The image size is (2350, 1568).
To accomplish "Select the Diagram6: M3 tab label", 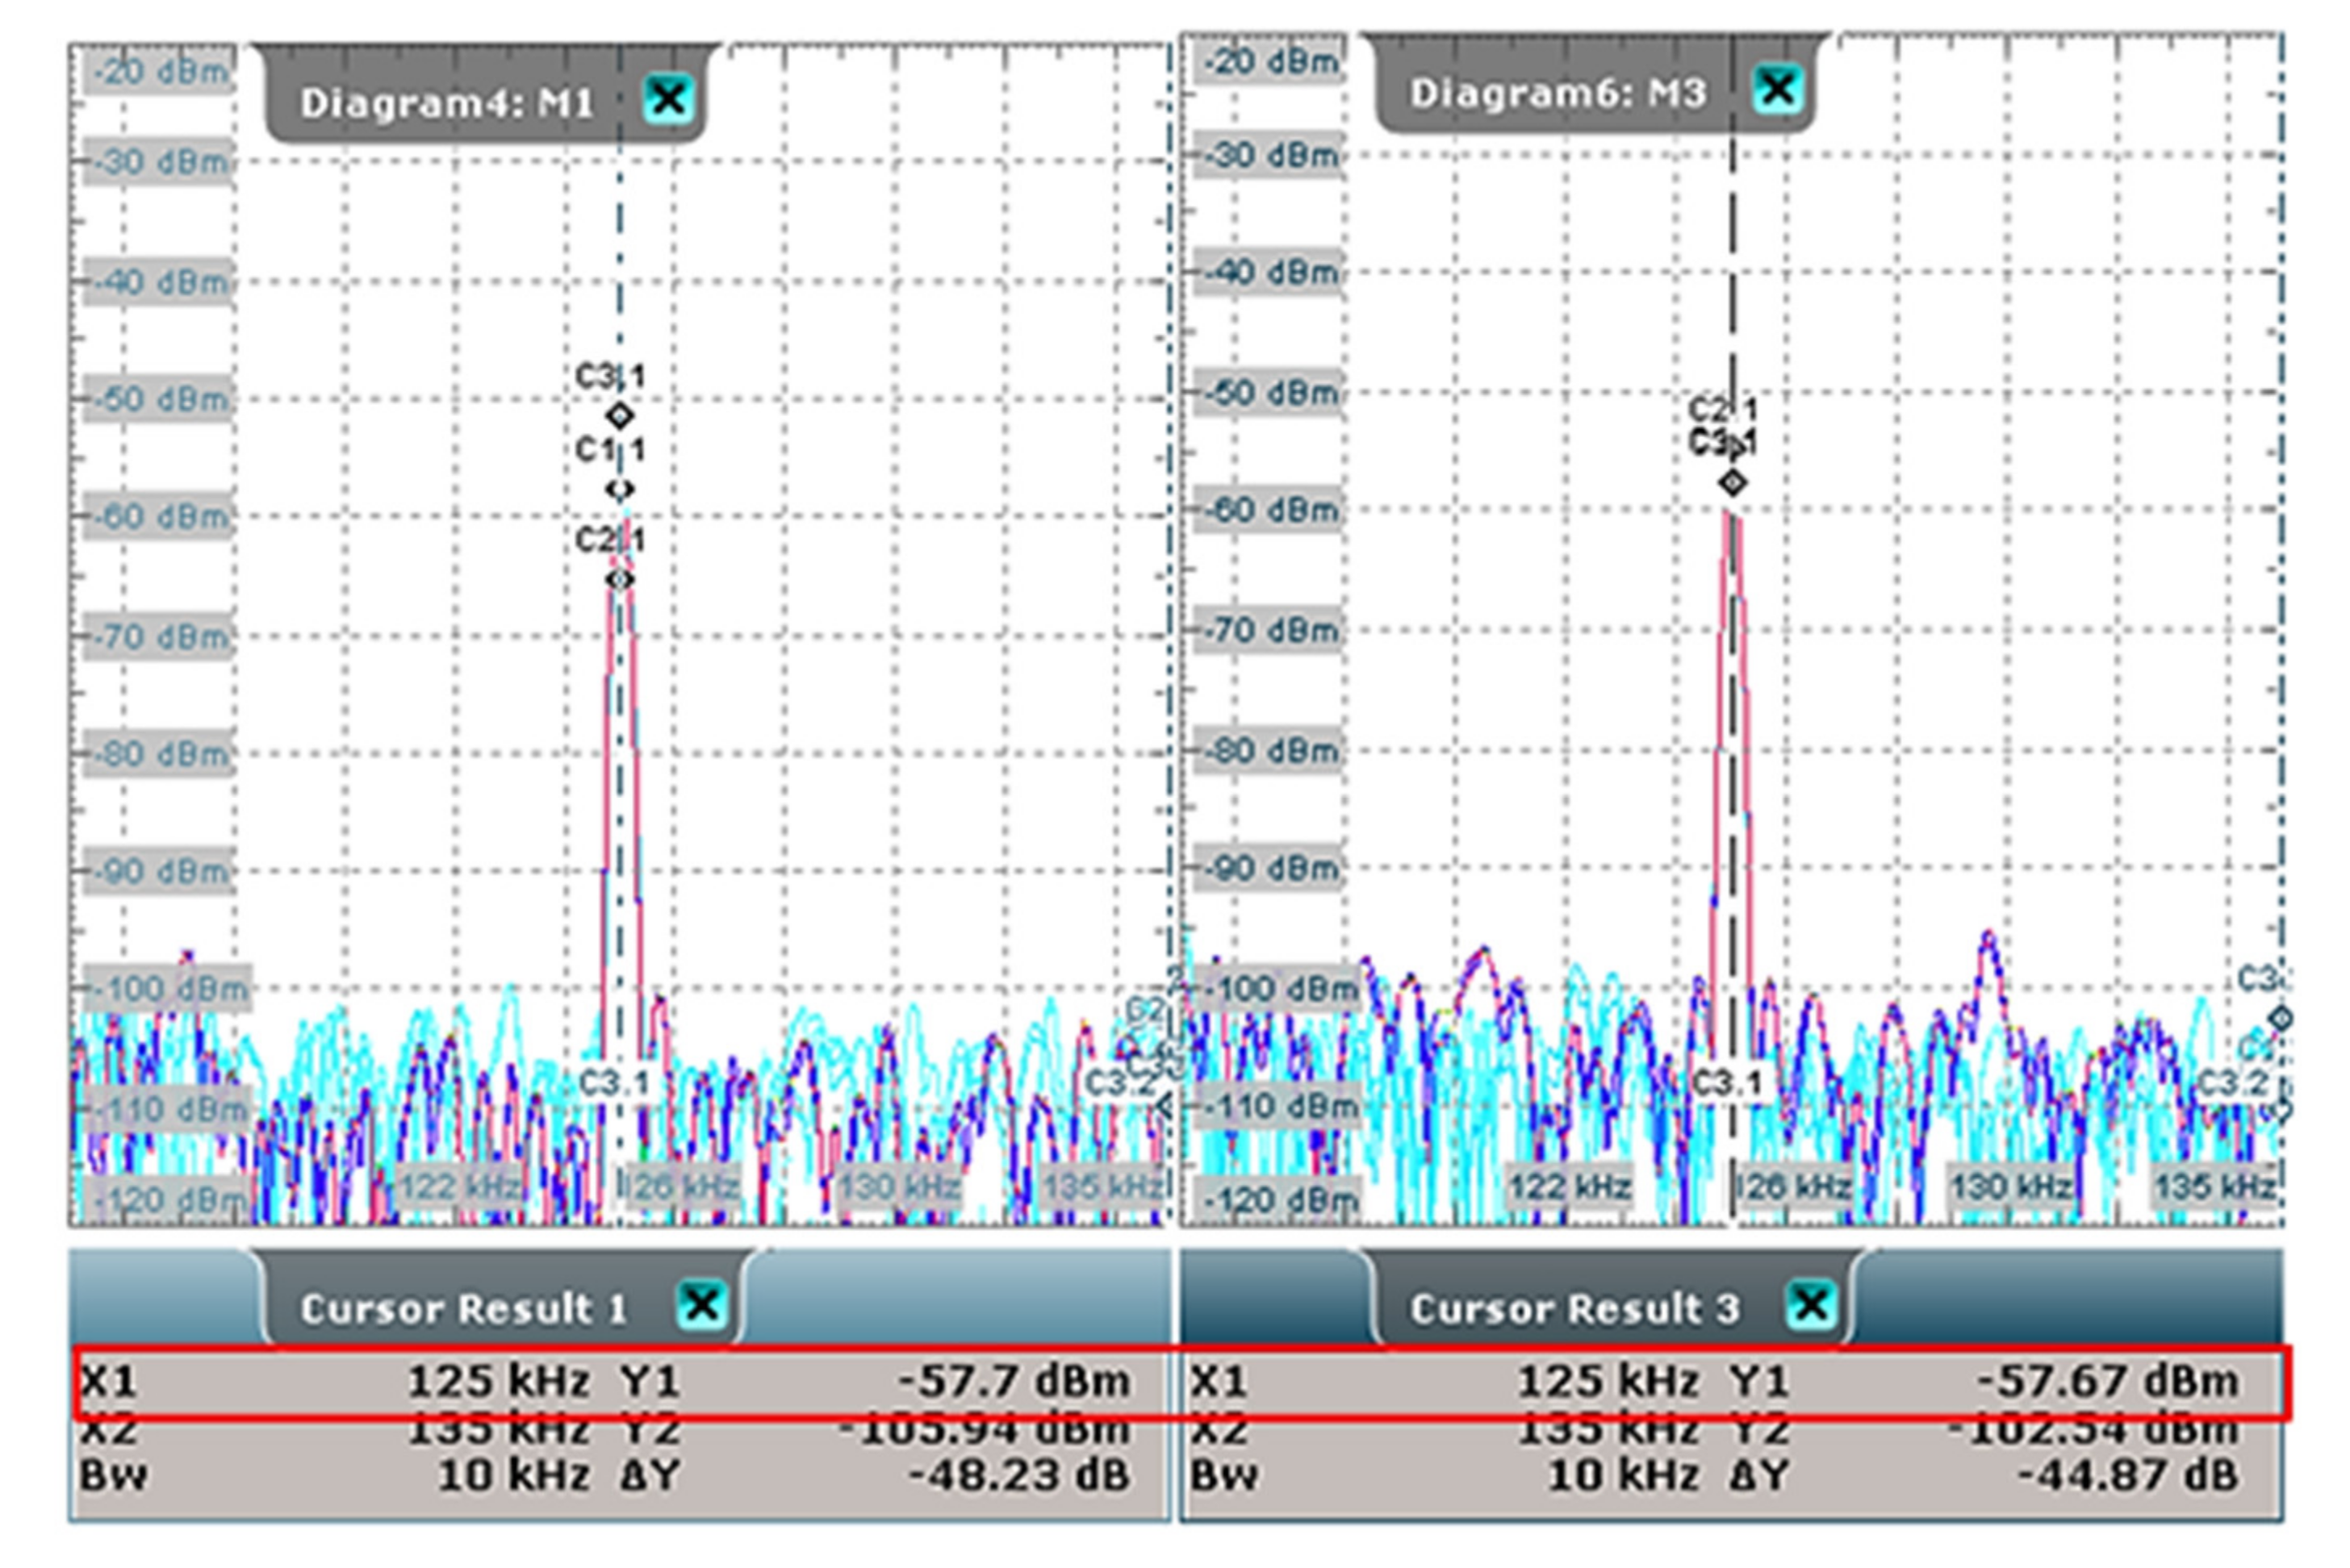I will coord(1557,93).
